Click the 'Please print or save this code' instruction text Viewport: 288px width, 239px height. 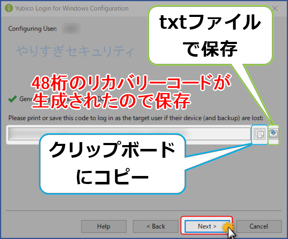click(136, 118)
